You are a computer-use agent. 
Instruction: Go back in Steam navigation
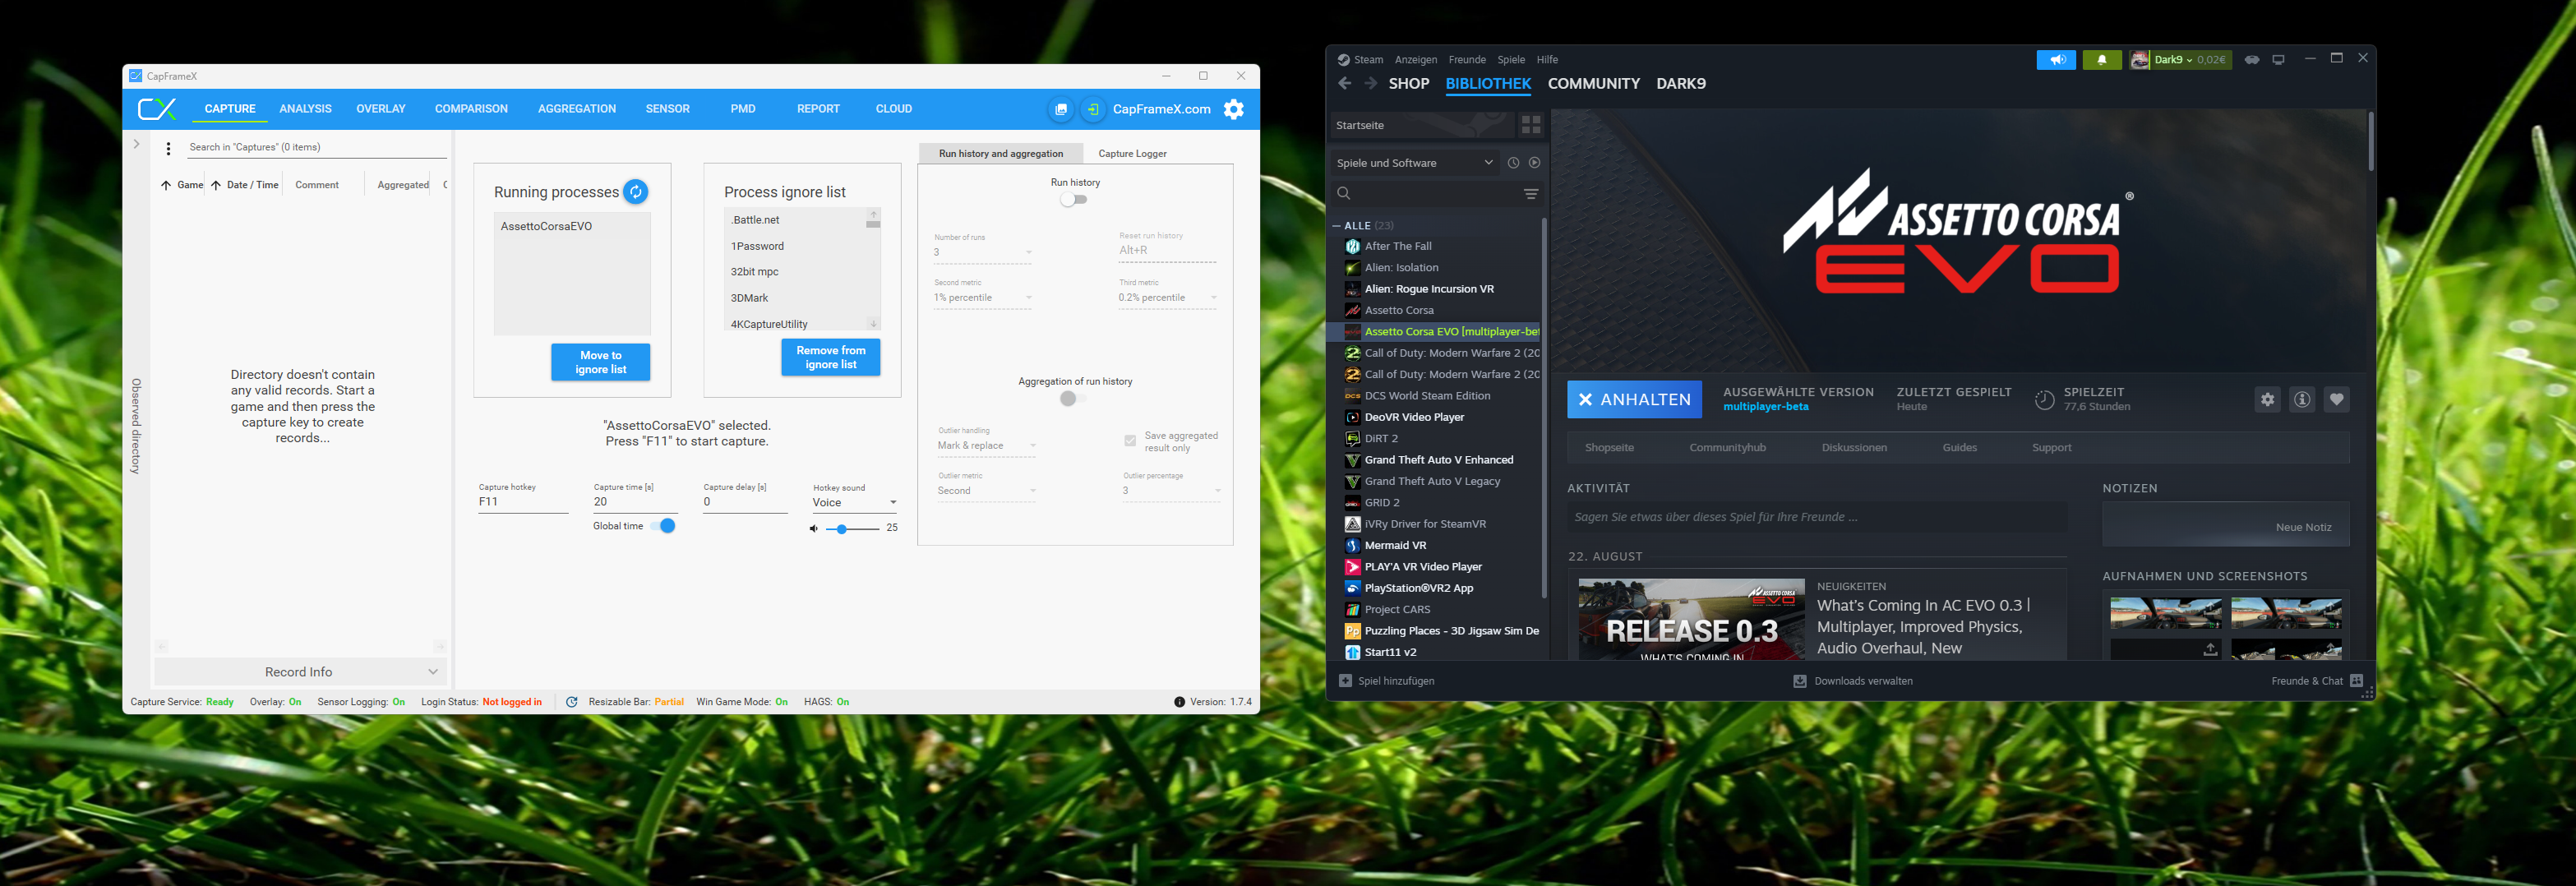coord(1345,84)
